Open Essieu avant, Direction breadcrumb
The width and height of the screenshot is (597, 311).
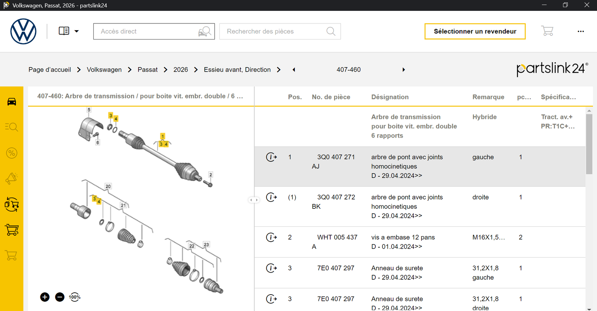[x=237, y=70]
